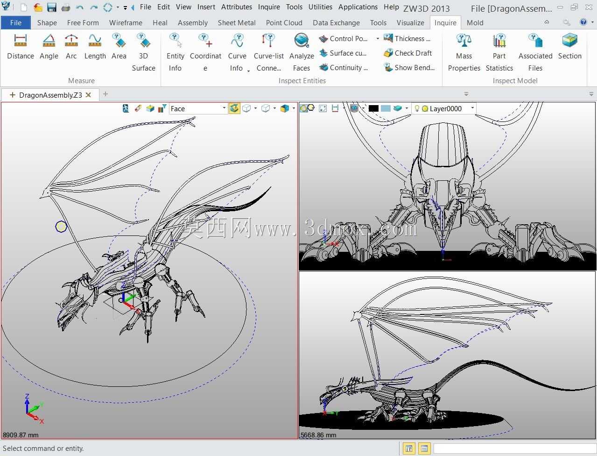Toggle the dimension H icon in the right viewport toolbar
597x456 pixels.
335,108
